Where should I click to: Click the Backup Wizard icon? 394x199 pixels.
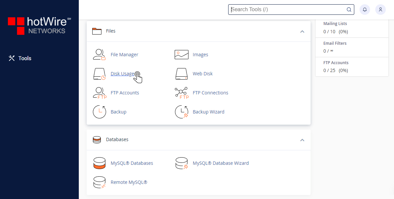pos(181,112)
